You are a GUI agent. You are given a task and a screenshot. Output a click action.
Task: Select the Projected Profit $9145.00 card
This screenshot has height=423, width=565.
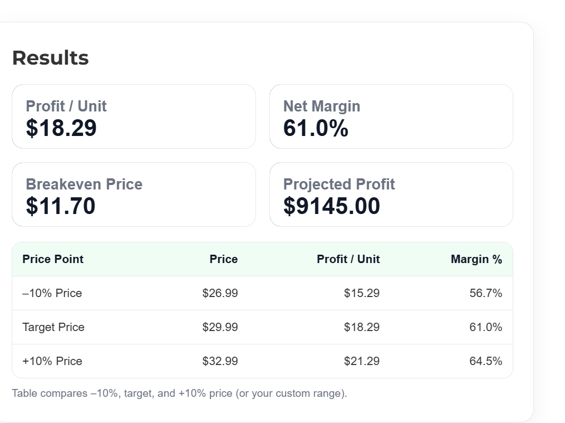click(x=391, y=195)
